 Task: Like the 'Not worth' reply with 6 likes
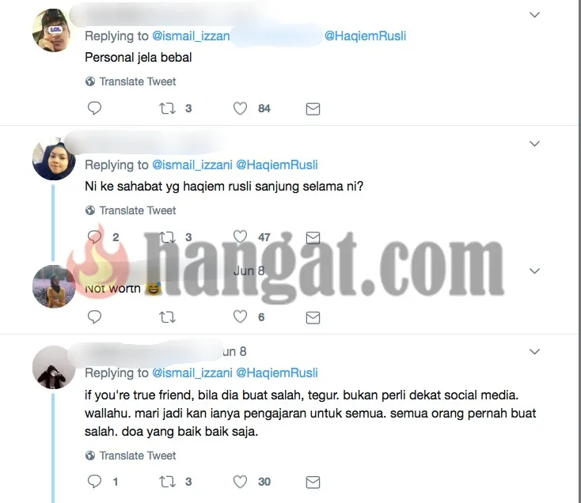(240, 317)
